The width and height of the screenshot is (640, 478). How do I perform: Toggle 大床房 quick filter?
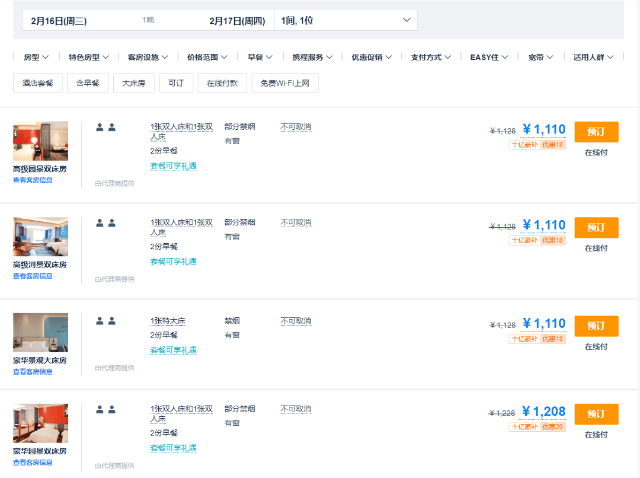pos(133,84)
